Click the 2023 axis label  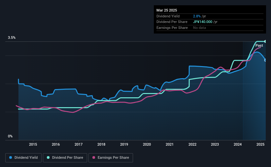[x=215, y=144]
